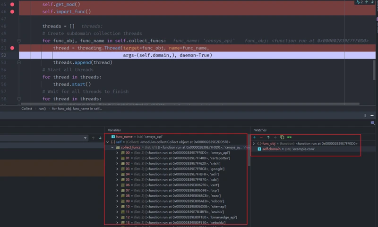Screen dimensions: 378x227
Task: Duplicate watch using copy icon
Action: point(282,137)
